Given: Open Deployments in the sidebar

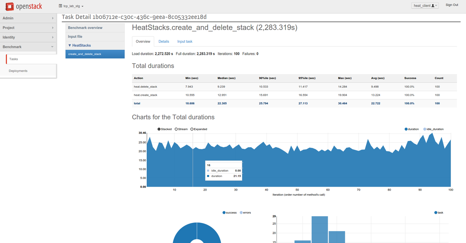Looking at the screenshot, I should [x=18, y=71].
